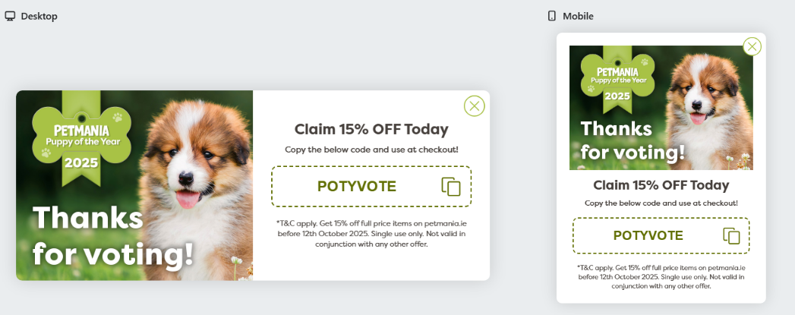795x315 pixels.
Task: Copy code using the mobile copy icon
Action: (732, 236)
